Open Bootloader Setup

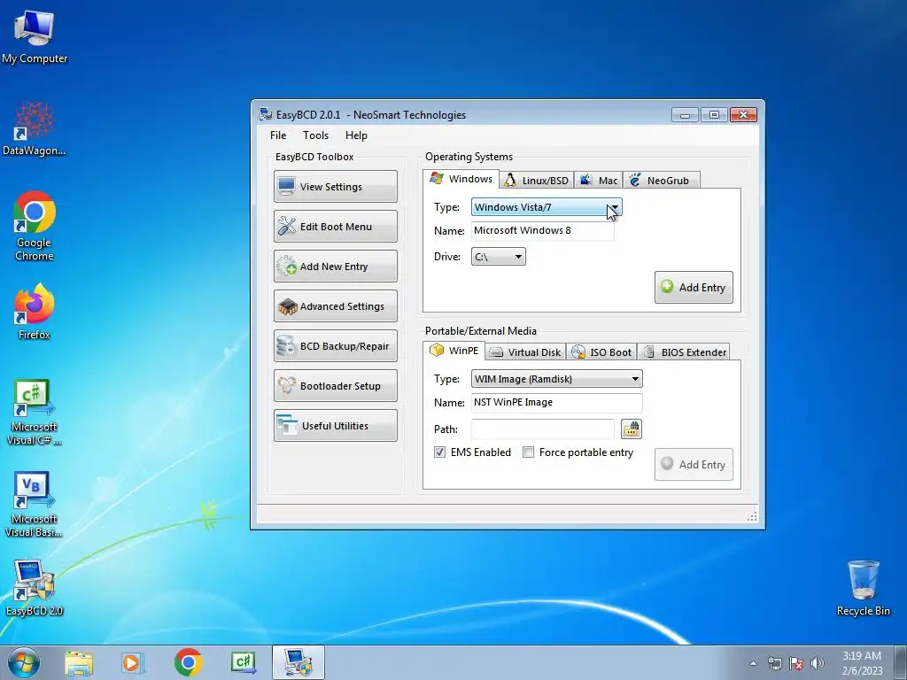(x=336, y=386)
